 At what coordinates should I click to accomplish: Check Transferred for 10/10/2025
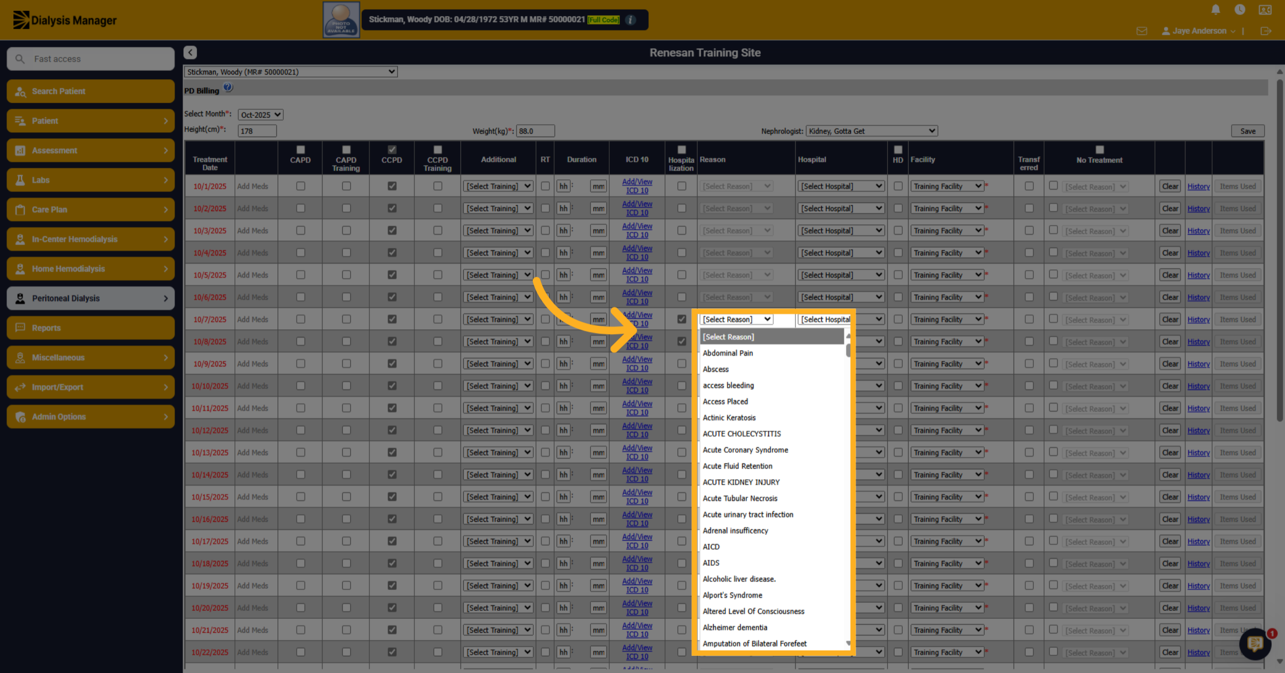[1029, 385]
